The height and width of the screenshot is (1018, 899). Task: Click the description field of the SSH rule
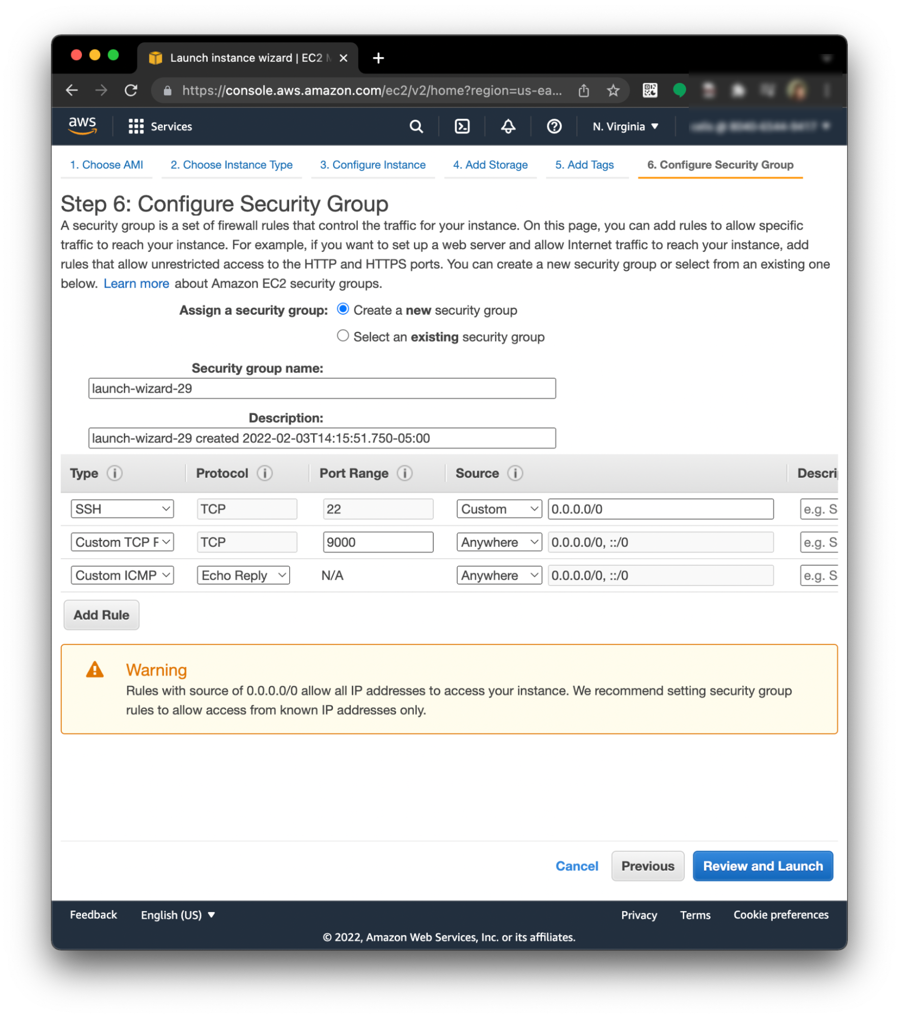(x=819, y=509)
